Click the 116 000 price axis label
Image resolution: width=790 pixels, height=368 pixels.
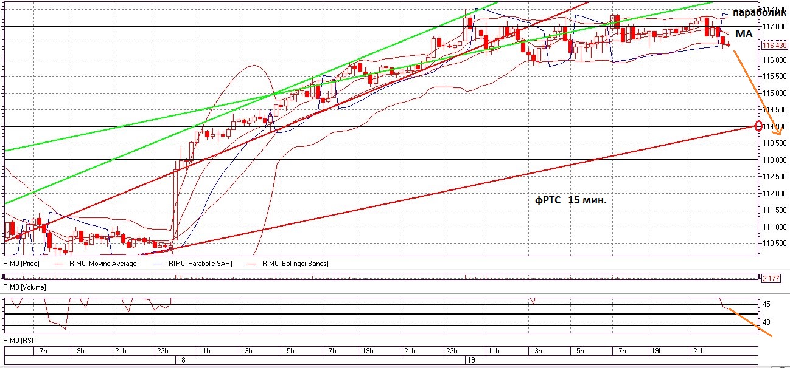775,60
